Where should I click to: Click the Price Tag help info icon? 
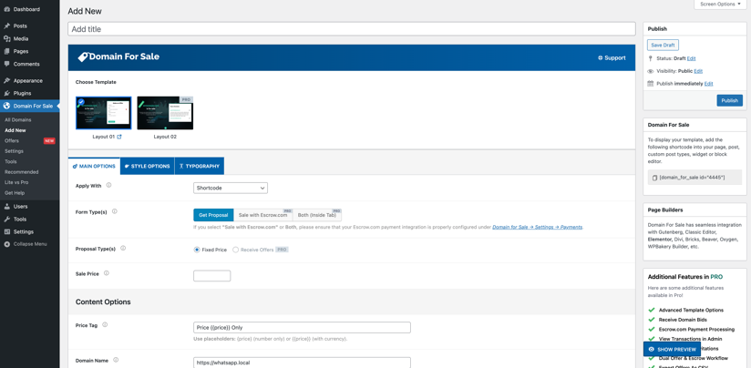pyautogui.click(x=105, y=324)
